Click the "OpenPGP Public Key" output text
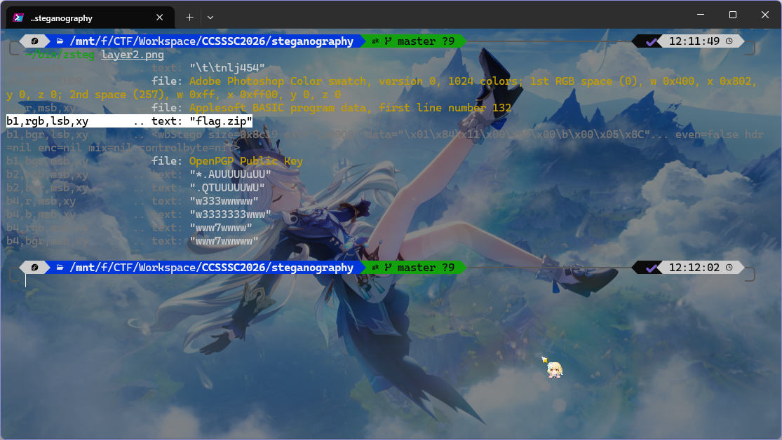Image resolution: width=782 pixels, height=440 pixels. point(245,161)
